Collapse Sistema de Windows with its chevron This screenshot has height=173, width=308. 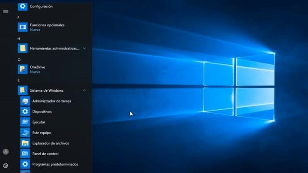pyautogui.click(x=84, y=90)
